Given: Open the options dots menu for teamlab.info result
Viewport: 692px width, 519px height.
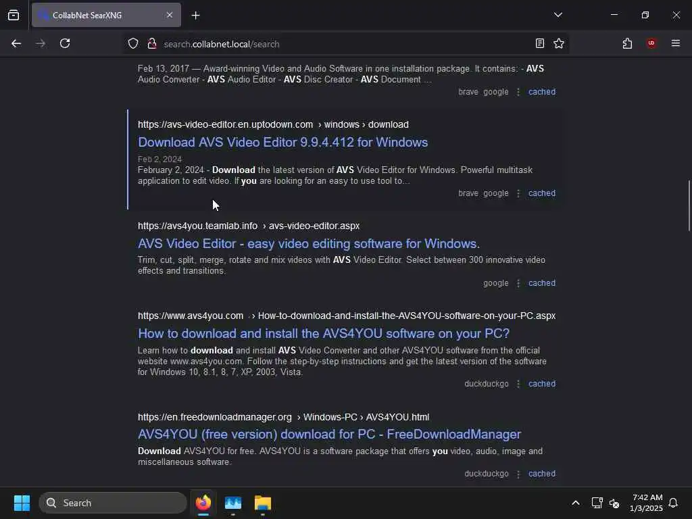Looking at the screenshot, I should pyautogui.click(x=518, y=283).
